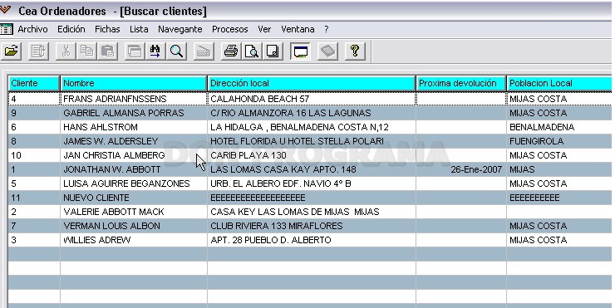Open the Ventana menu
The height and width of the screenshot is (308, 615).
pos(298,29)
